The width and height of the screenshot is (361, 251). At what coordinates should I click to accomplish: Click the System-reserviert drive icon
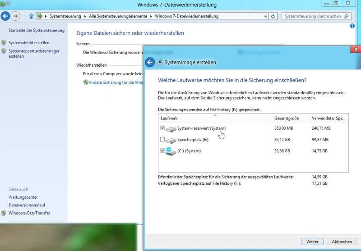pos(171,129)
